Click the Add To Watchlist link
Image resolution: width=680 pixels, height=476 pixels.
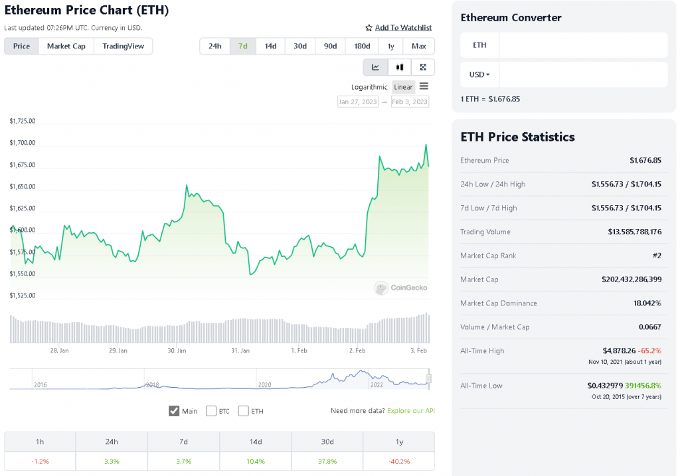[x=403, y=28]
